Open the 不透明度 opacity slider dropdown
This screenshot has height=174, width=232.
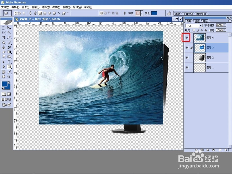point(224,26)
